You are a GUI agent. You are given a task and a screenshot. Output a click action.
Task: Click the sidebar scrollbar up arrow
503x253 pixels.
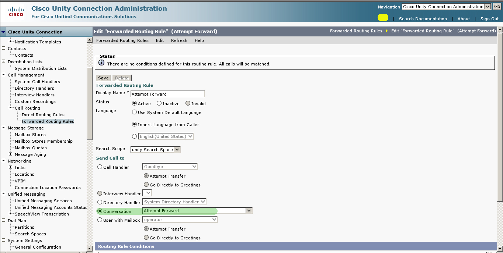[x=89, y=40]
